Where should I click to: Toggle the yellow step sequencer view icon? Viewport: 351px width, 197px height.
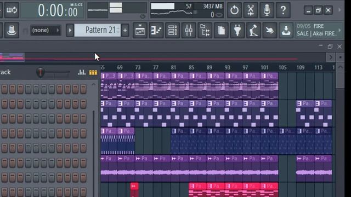93,72
